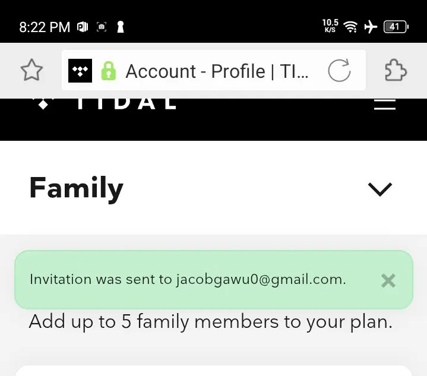This screenshot has height=376, width=427.
Task: Open the green padlock site security info
Action: pos(109,71)
